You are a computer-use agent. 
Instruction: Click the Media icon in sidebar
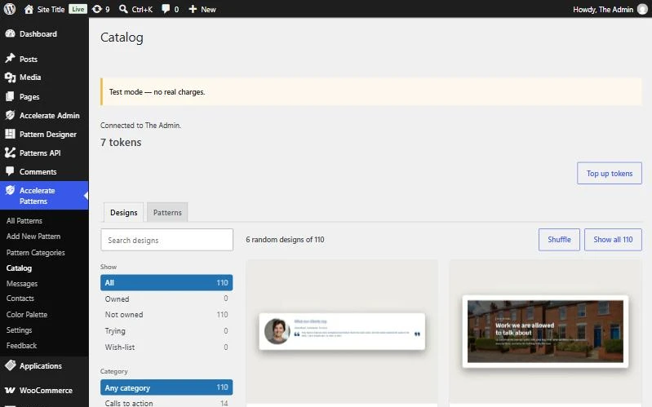tap(10, 77)
